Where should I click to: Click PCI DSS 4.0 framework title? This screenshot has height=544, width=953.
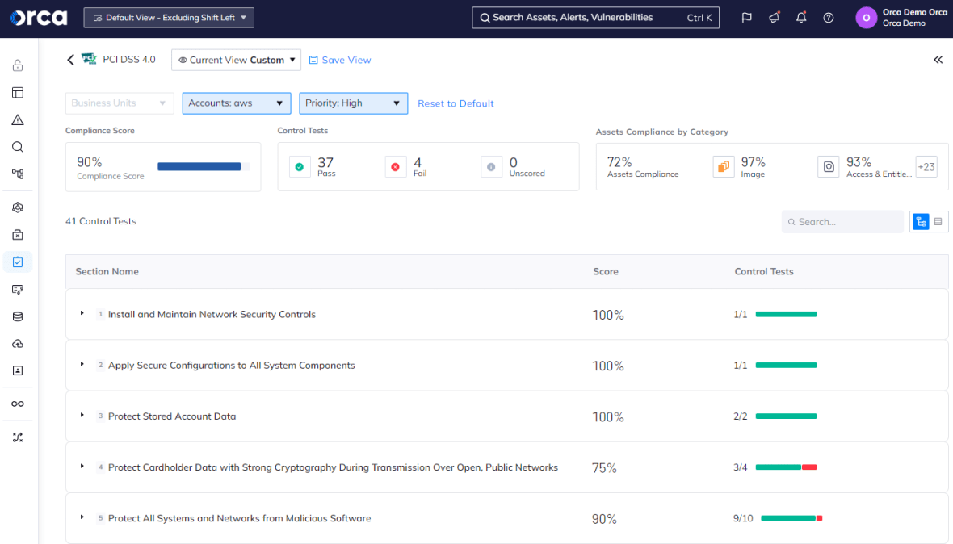point(129,59)
